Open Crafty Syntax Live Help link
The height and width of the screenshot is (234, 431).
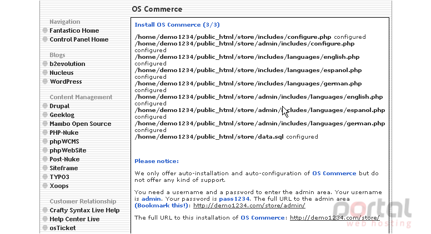pos(84,210)
